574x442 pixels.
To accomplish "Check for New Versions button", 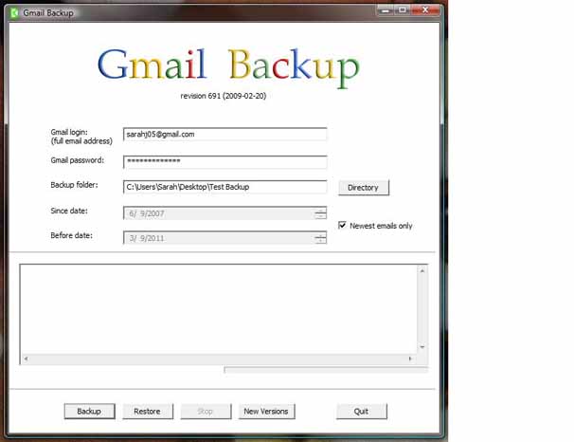I will click(266, 412).
